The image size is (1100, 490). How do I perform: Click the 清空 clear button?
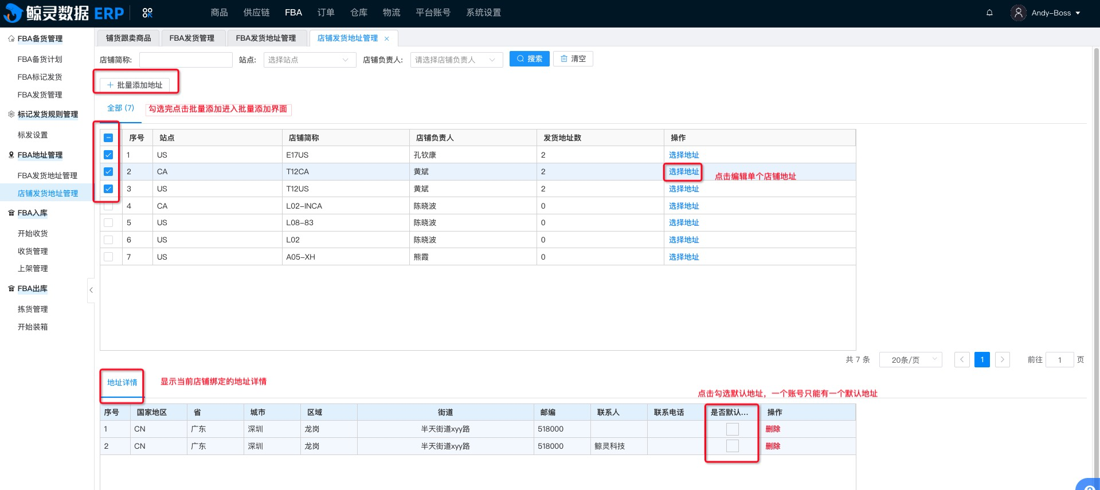(573, 59)
